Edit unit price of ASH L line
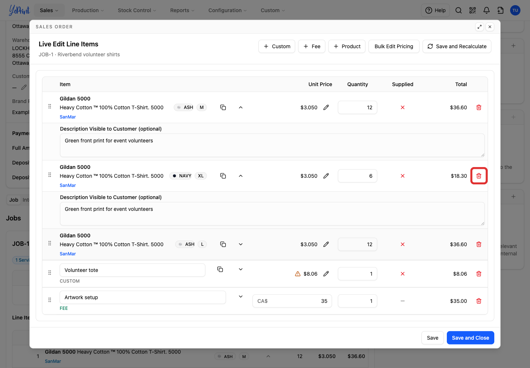 point(326,244)
